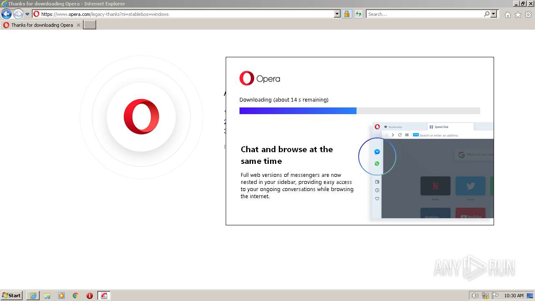This screenshot has height=301, width=535.
Task: Open a new blank tab
Action: click(90, 25)
